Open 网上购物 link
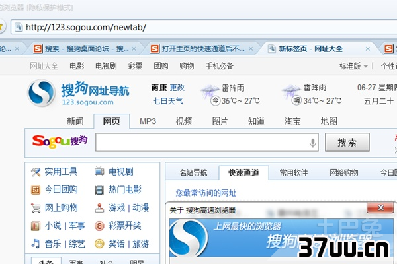This screenshot has height=264, width=397. [x=62, y=208]
